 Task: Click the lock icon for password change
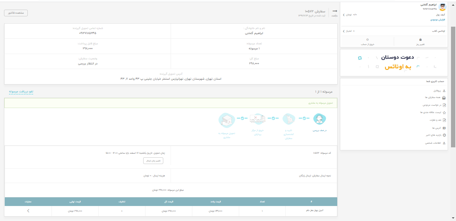pos(421,39)
